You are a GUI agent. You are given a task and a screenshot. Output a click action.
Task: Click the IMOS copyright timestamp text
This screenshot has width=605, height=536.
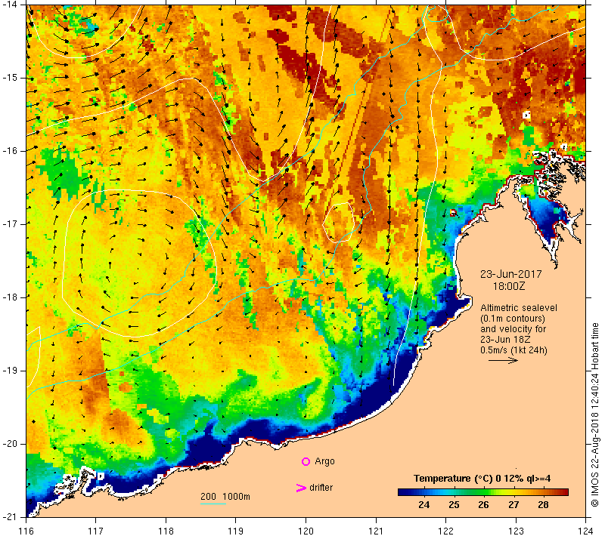594,415
